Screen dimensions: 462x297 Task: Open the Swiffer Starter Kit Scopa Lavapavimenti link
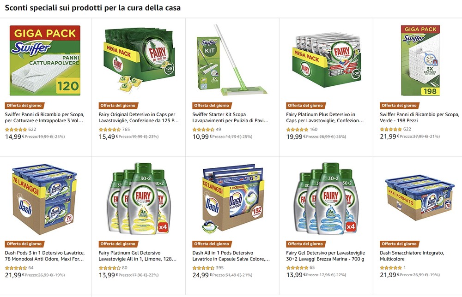231,117
